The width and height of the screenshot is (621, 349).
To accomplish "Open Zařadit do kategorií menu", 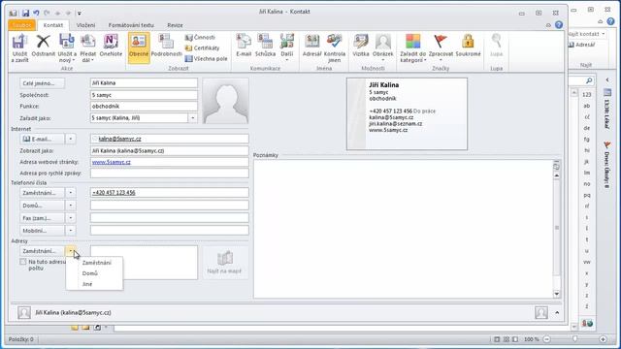I will (x=412, y=48).
